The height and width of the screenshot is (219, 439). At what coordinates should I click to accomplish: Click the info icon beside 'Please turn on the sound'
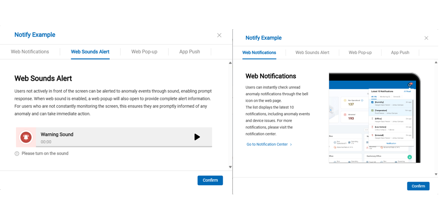click(x=17, y=154)
